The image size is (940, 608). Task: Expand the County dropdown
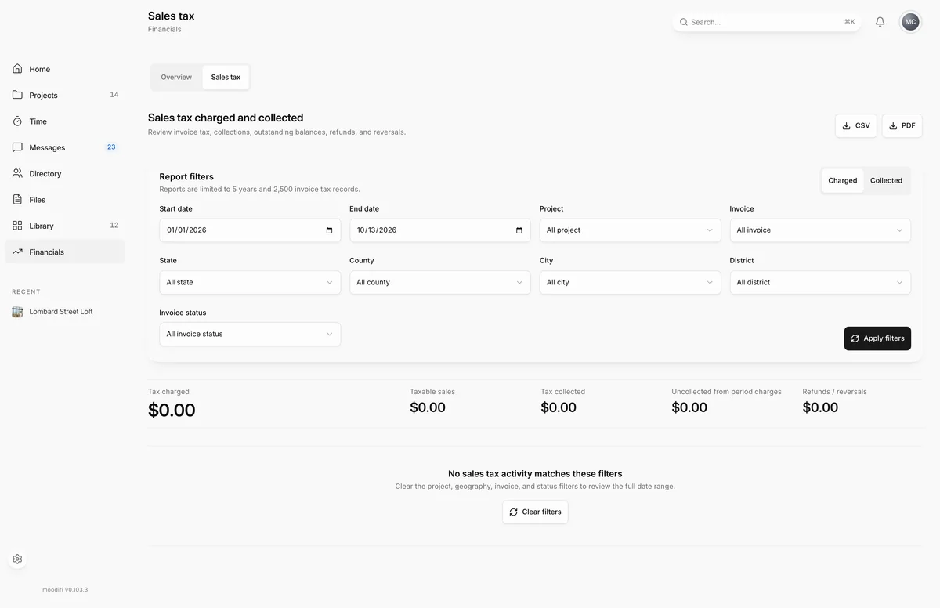pos(440,282)
